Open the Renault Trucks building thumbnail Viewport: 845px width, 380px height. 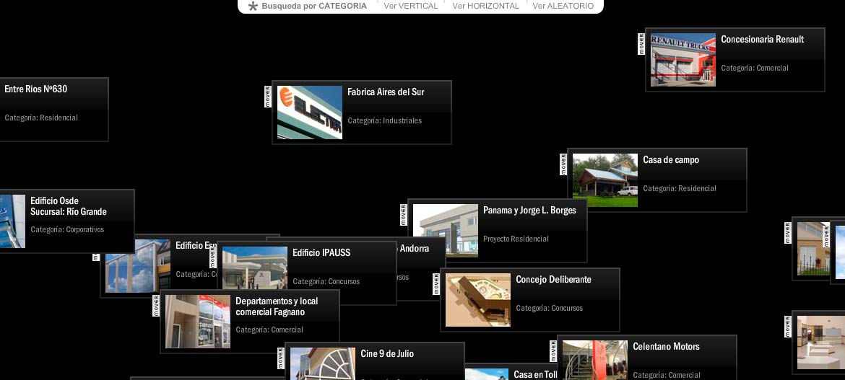pyautogui.click(x=682, y=60)
